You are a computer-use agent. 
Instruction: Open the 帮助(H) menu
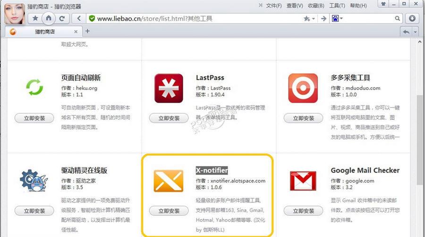point(358,5)
